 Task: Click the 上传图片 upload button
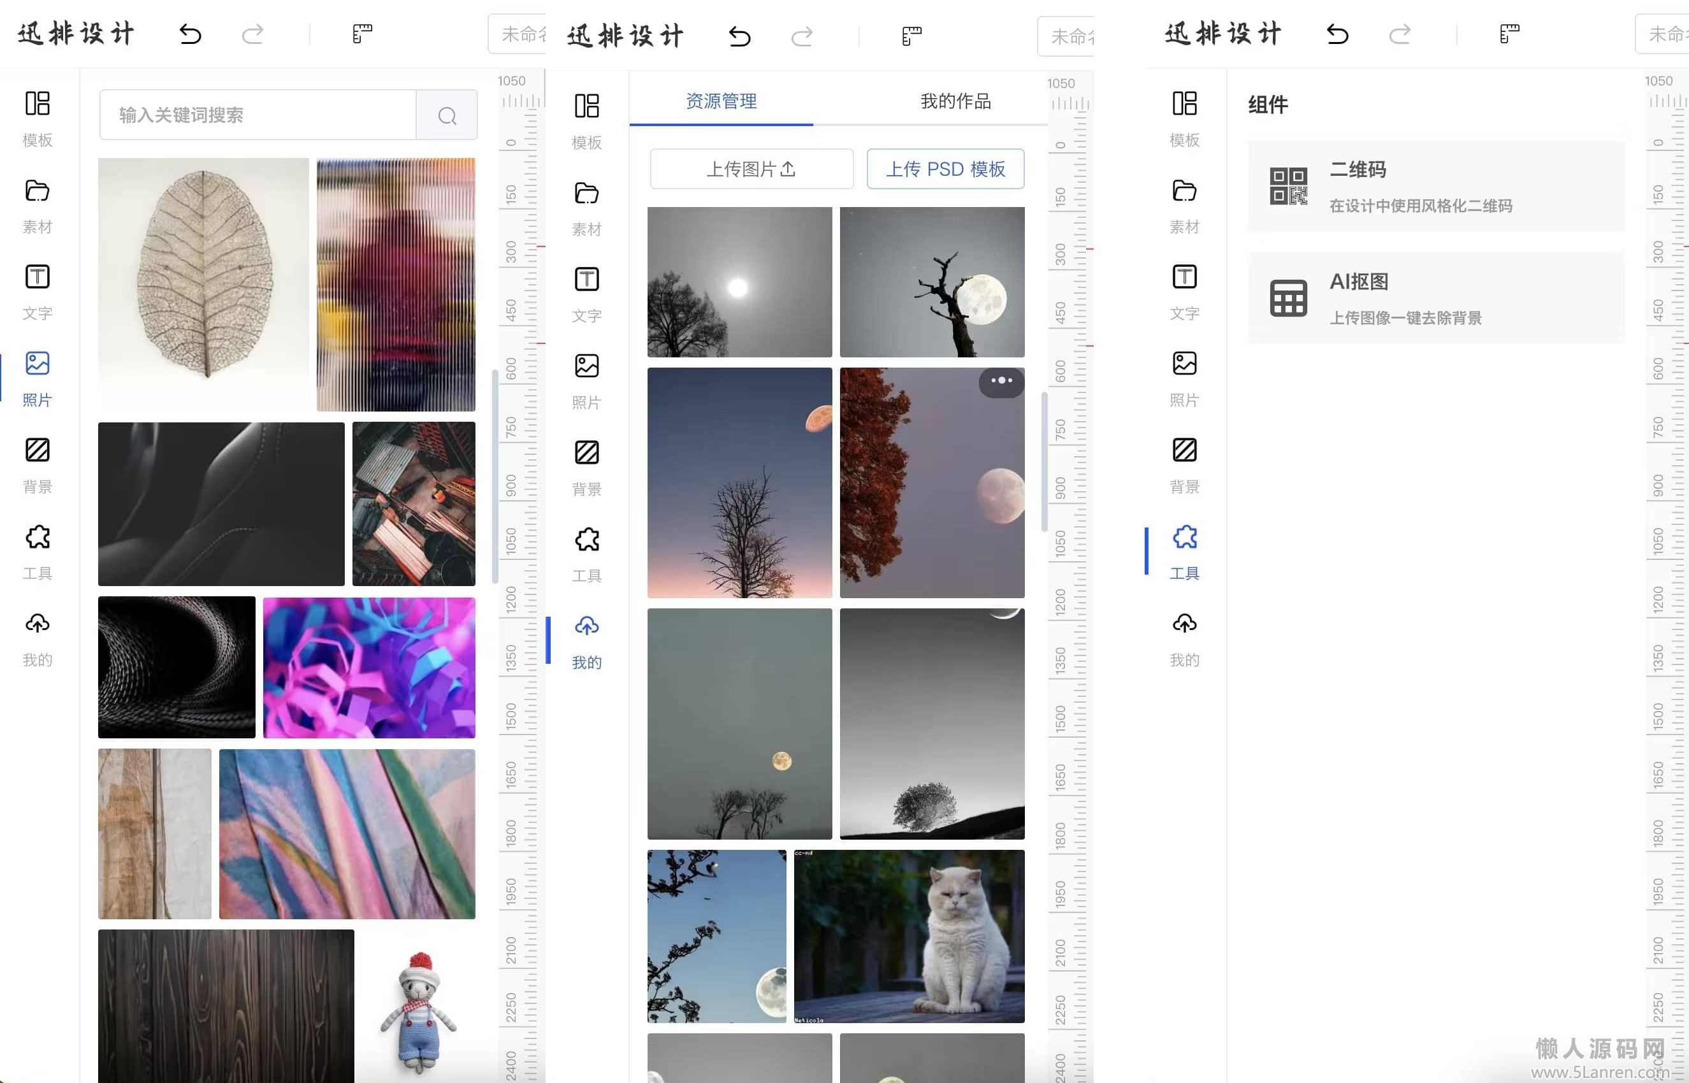(x=751, y=169)
